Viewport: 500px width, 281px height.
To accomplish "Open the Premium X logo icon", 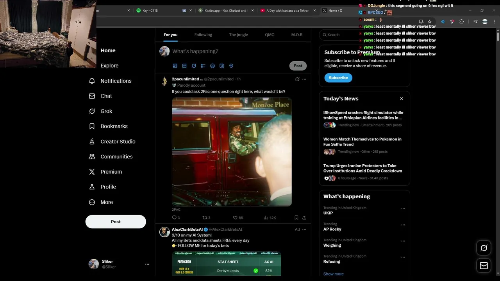I will (92, 172).
